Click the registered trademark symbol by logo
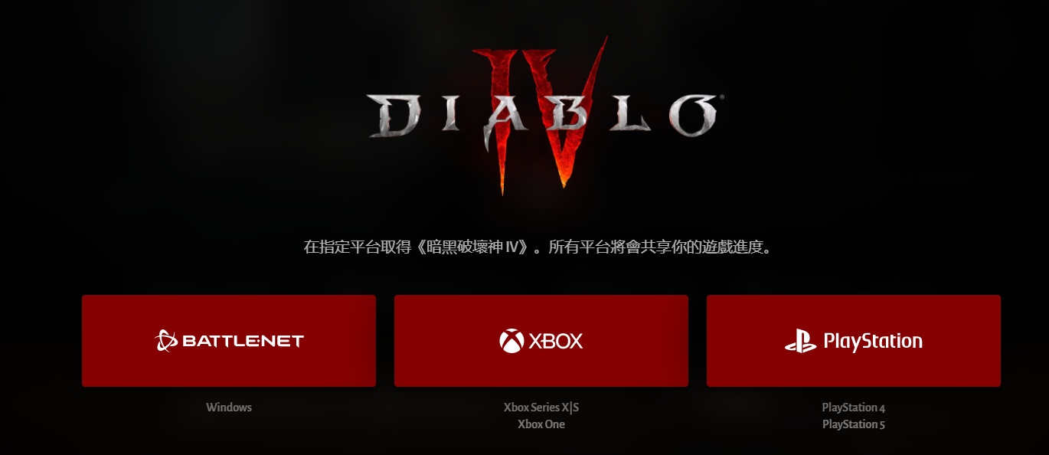Screen dimensions: 1049x455 click(x=721, y=97)
